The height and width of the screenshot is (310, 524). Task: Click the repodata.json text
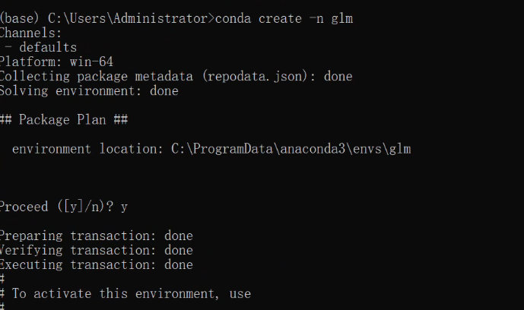[255, 77]
